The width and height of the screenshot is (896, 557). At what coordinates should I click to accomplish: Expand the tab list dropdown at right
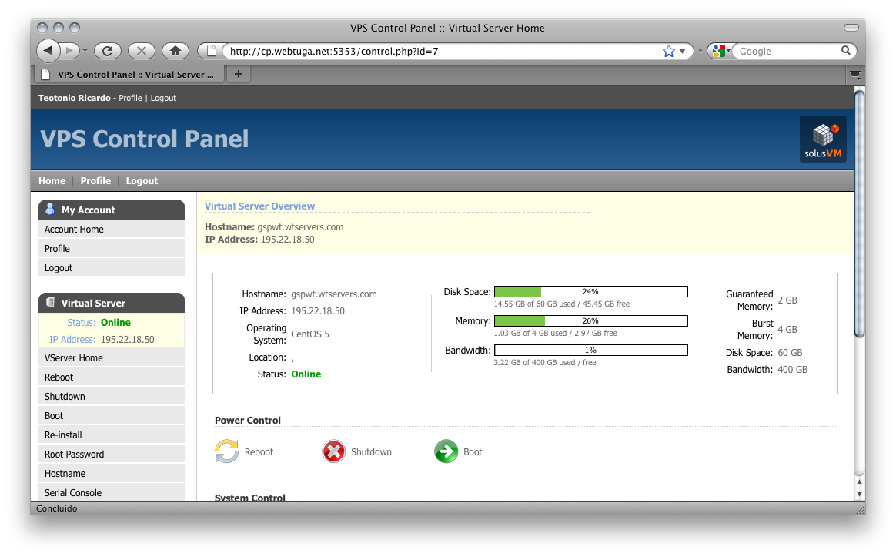(x=855, y=75)
